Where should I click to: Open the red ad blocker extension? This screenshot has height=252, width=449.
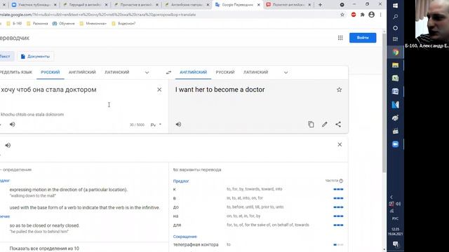354,15
